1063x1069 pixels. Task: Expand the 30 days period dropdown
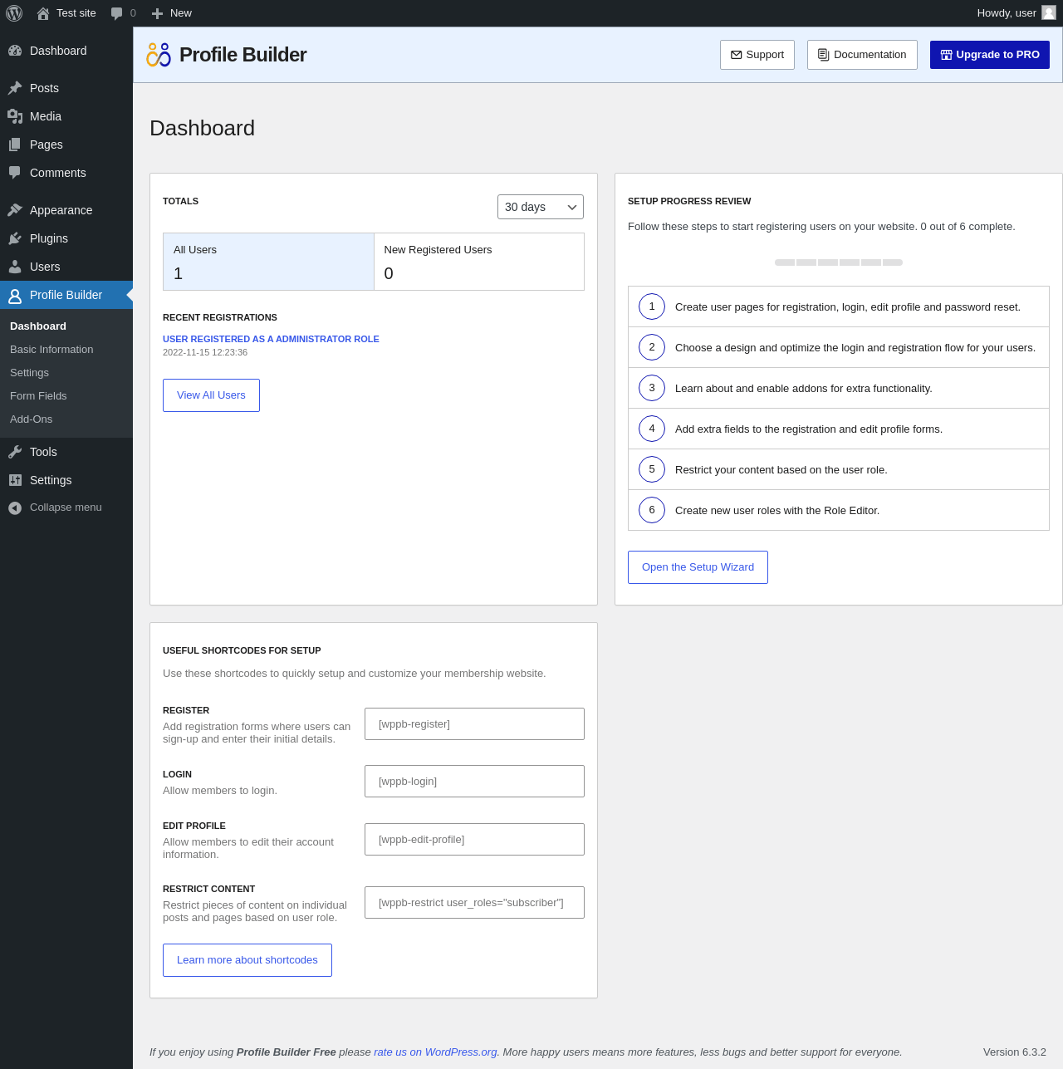tap(540, 207)
